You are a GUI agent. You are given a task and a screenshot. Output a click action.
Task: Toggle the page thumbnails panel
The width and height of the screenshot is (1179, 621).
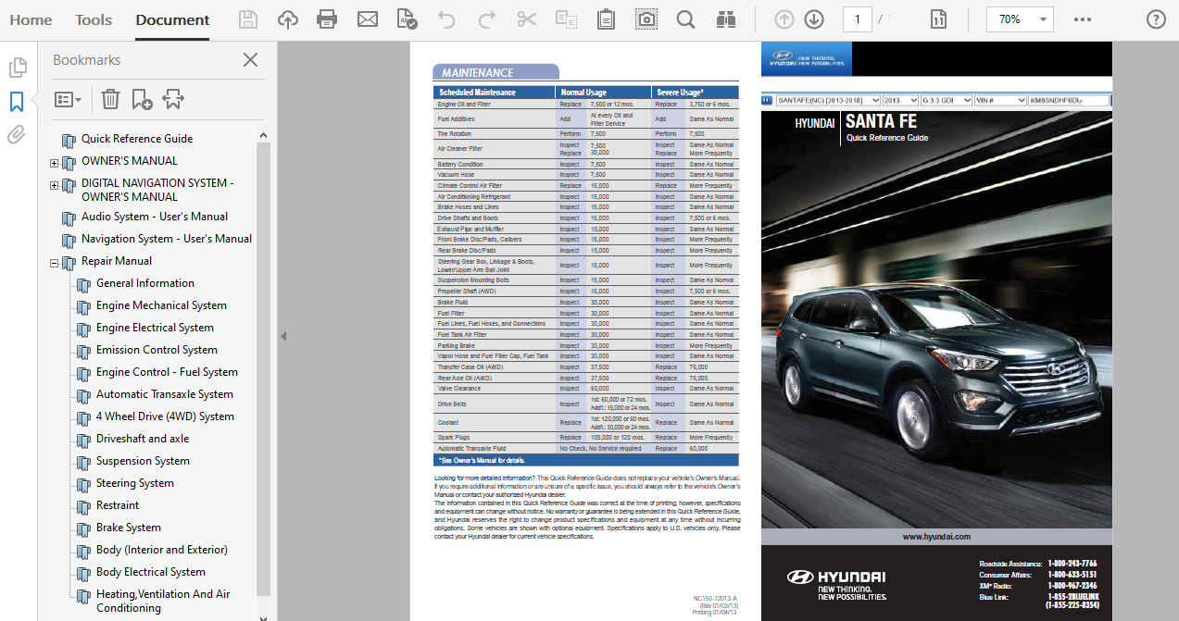click(x=17, y=68)
